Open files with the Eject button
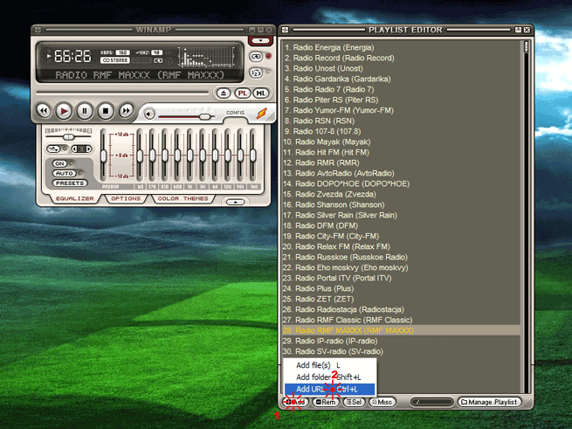Viewport: 572px width, 429px height. [x=224, y=93]
